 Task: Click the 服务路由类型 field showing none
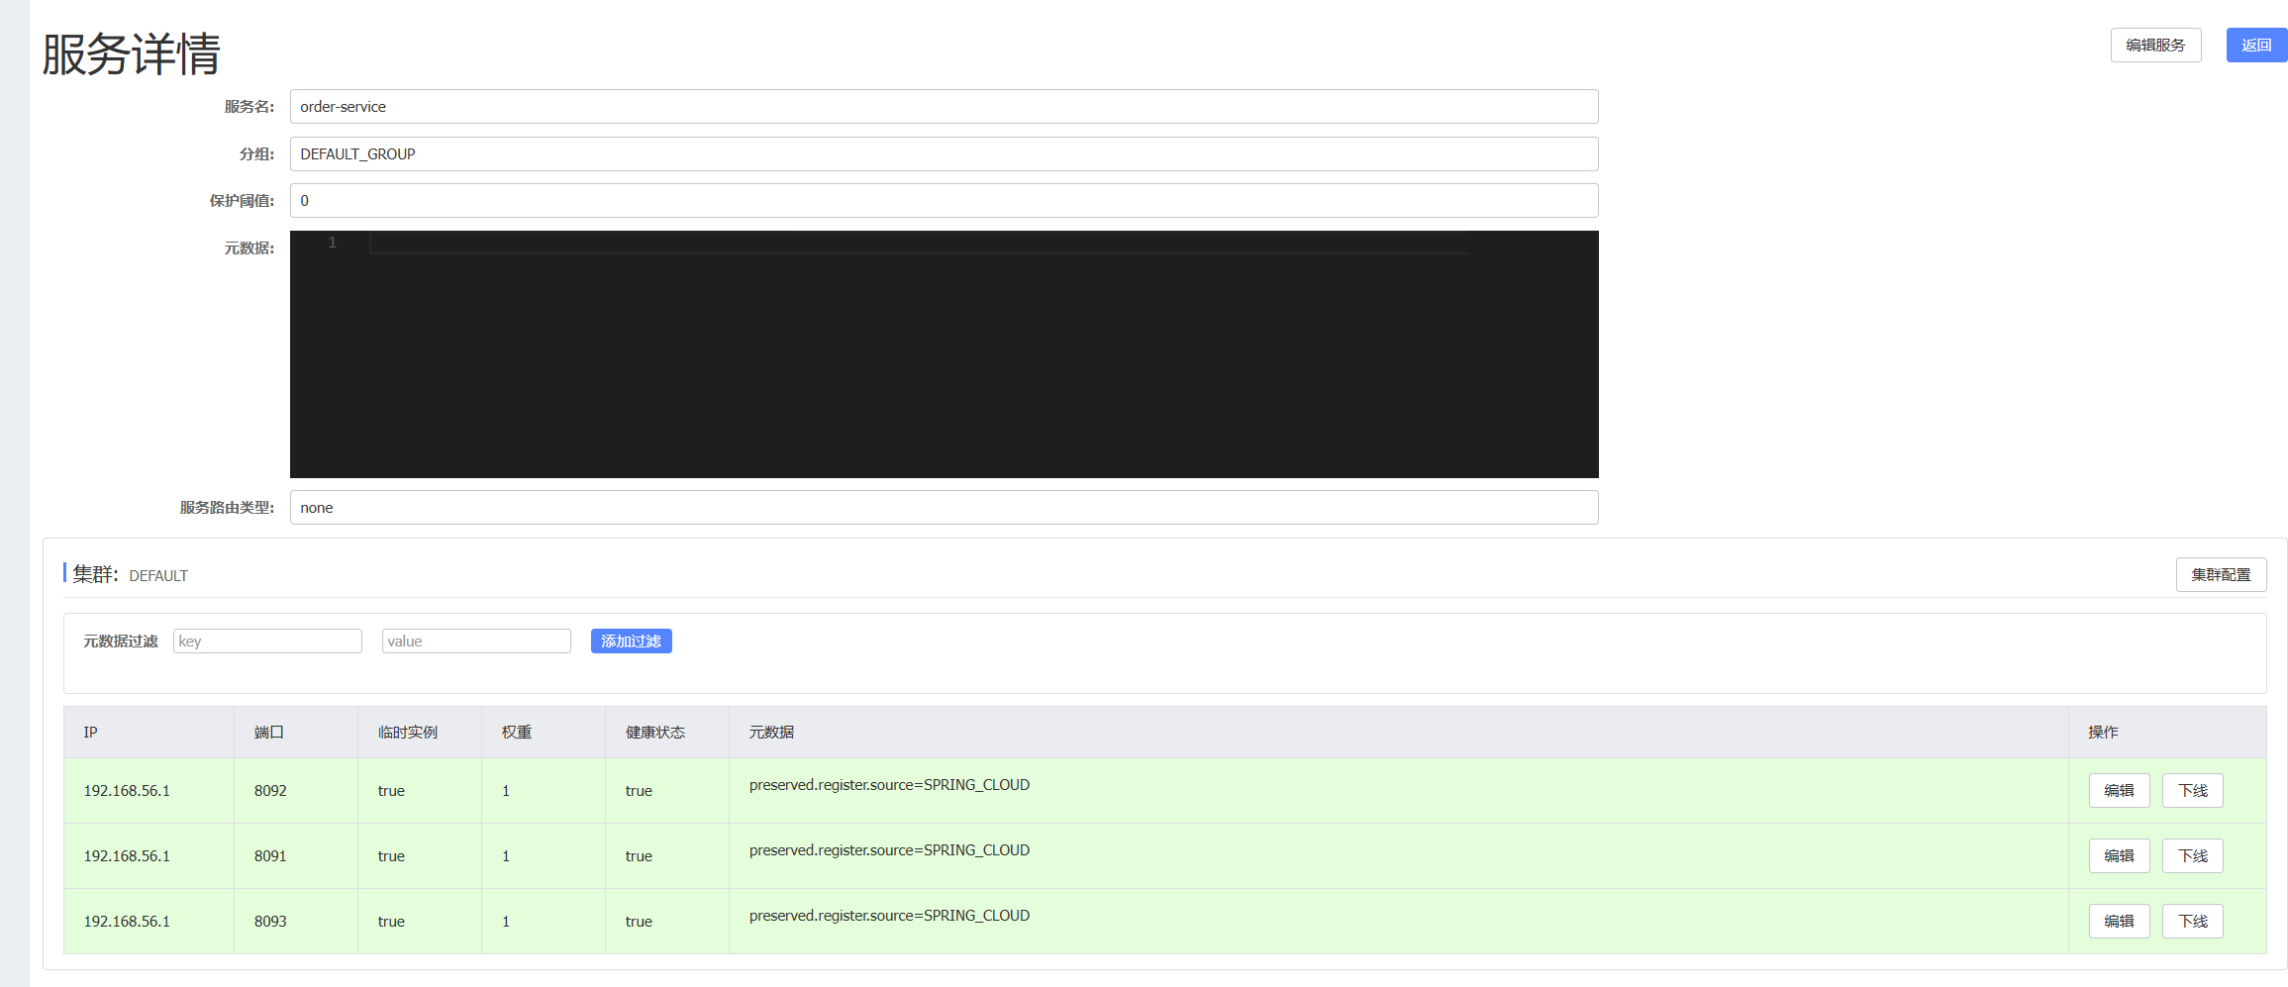[x=943, y=507]
